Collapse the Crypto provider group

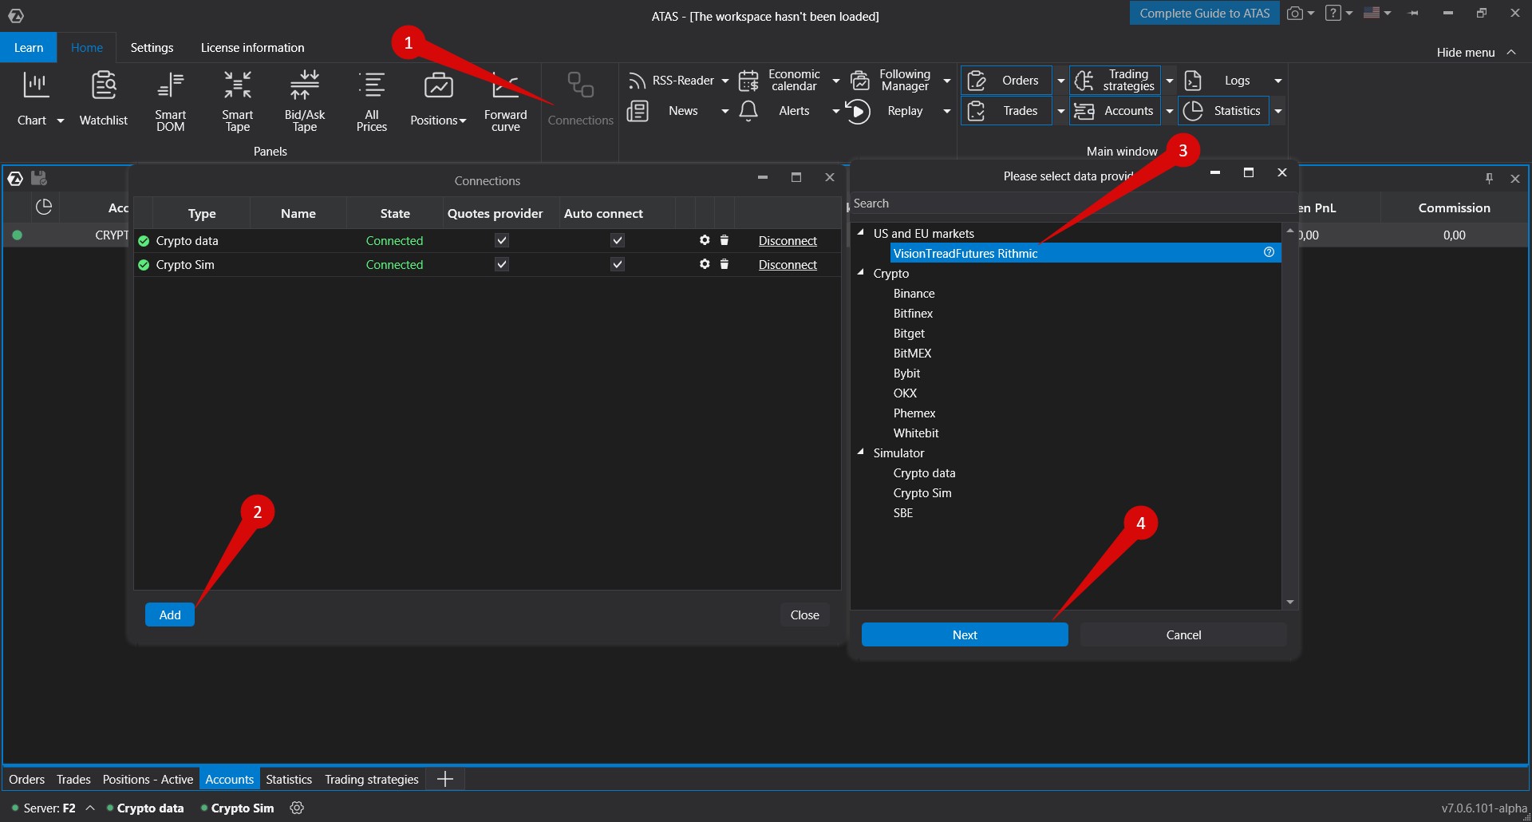[x=861, y=273]
